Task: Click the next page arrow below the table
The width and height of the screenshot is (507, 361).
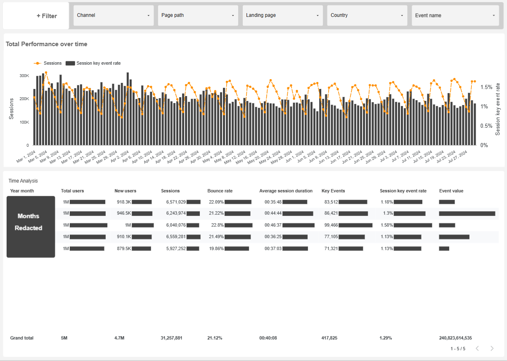Action: pyautogui.click(x=492, y=348)
